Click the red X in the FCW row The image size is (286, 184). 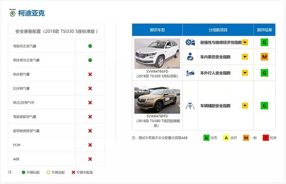tap(90, 145)
